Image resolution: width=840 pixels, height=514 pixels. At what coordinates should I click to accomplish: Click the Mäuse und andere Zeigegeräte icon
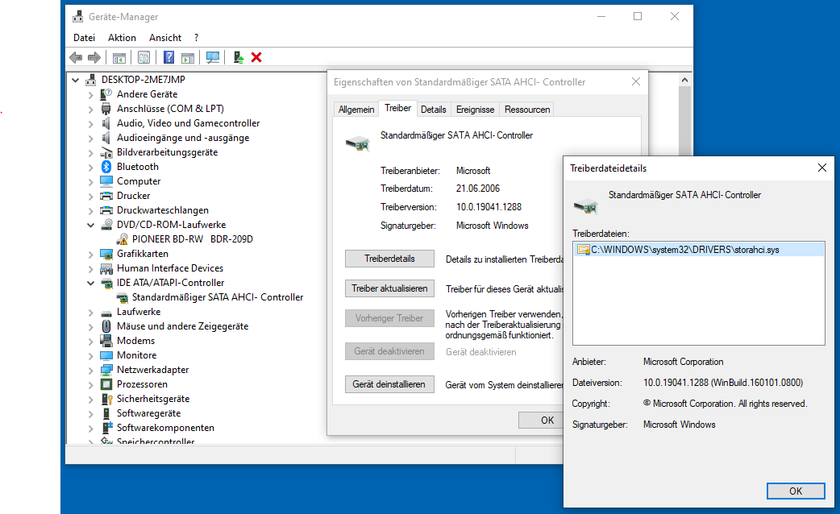(106, 326)
